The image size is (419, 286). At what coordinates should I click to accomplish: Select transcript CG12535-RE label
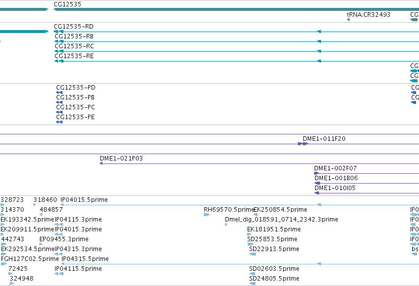click(74, 56)
